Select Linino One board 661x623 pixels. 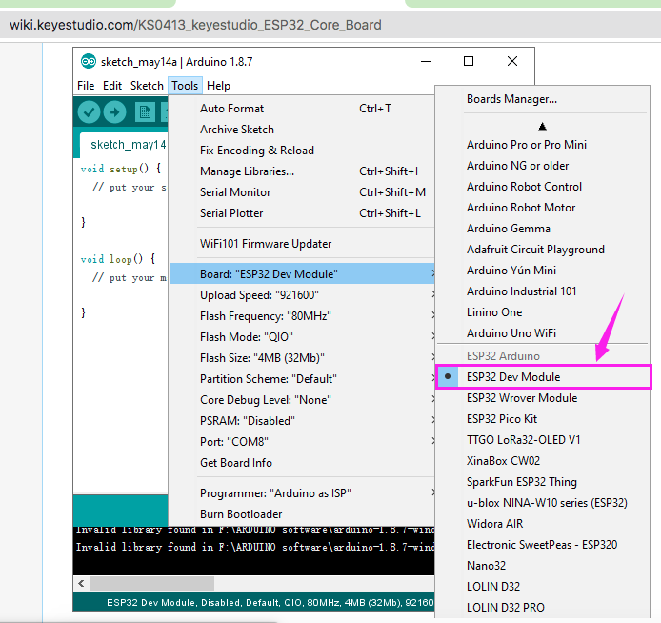tap(544, 312)
